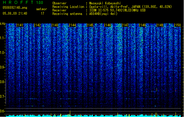Click the 2148 time marker

(142, 25)
